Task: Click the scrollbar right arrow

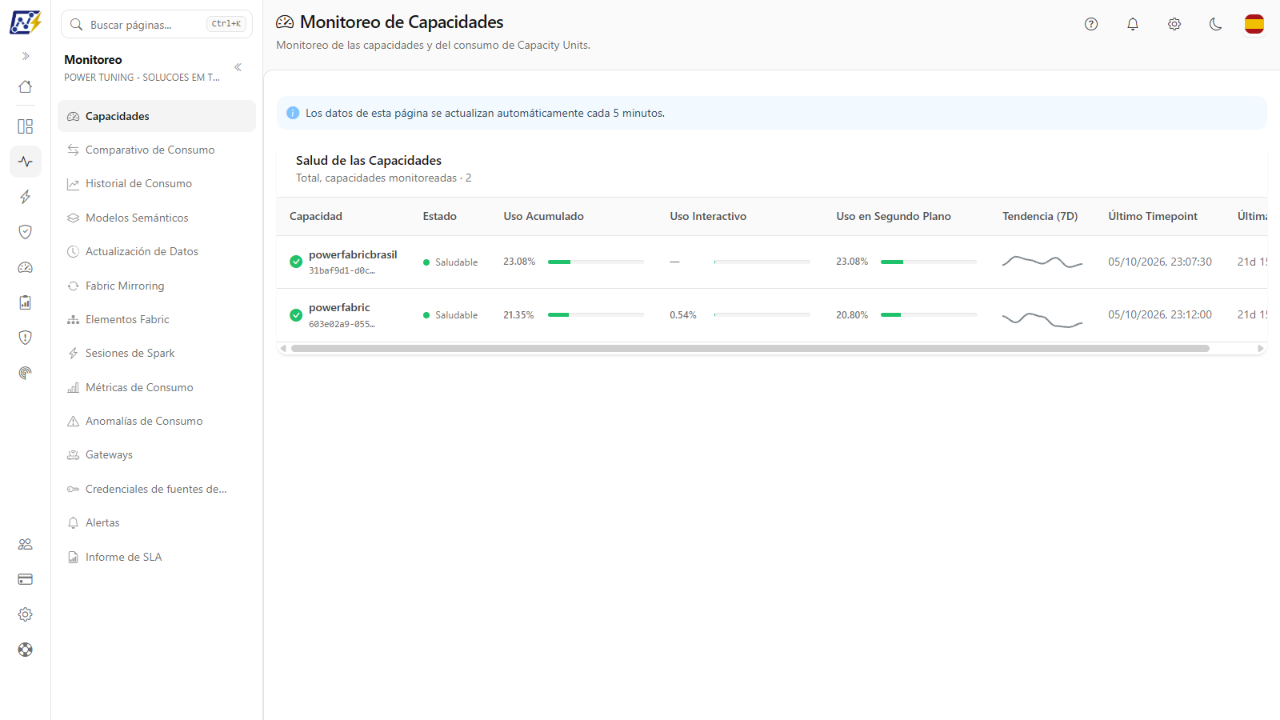Action: [x=1261, y=349]
